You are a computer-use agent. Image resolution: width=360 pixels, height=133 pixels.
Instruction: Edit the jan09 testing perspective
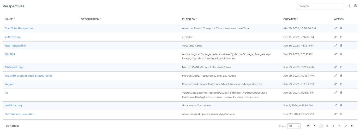tap(335, 106)
